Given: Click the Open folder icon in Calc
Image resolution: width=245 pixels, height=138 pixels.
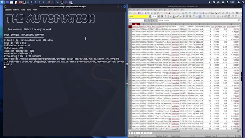Looking at the screenshot, I should click(134, 13).
